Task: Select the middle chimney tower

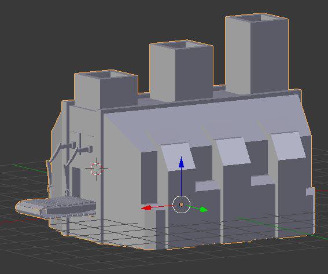Action: [182, 70]
